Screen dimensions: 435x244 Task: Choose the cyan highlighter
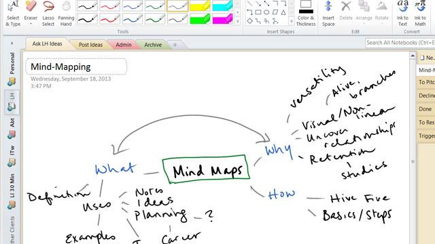[x=222, y=5]
